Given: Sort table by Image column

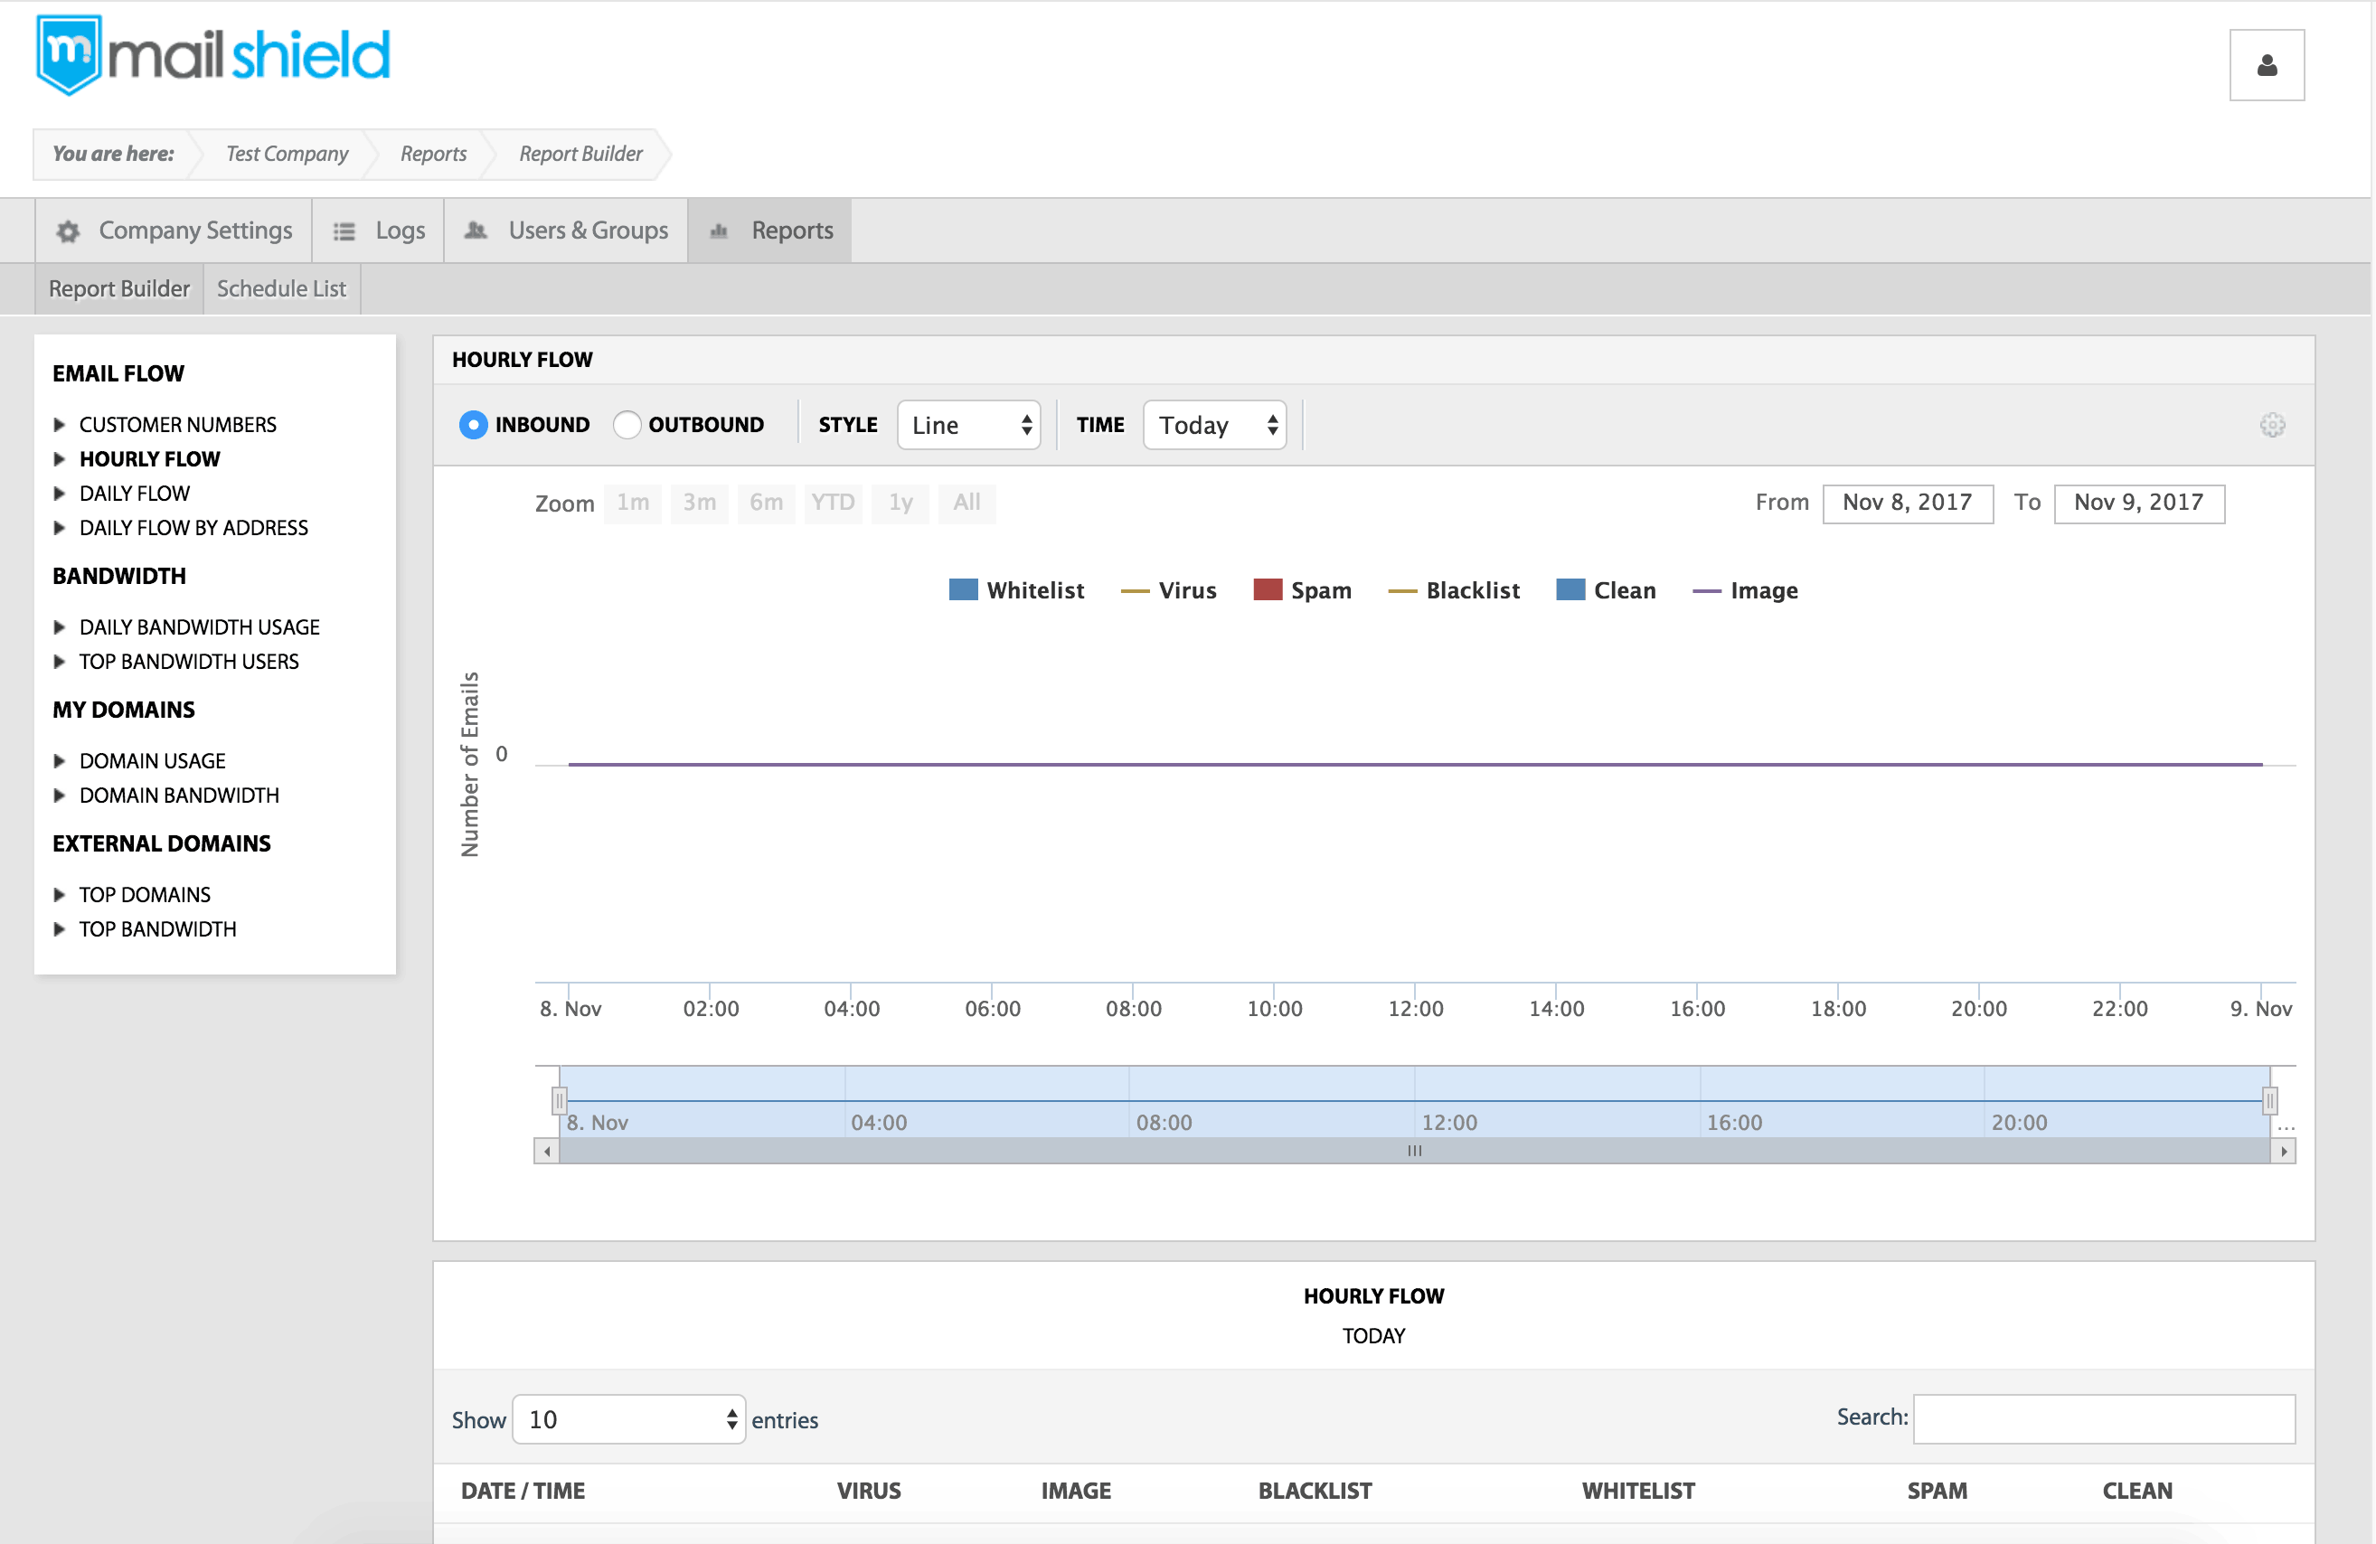Looking at the screenshot, I should (x=1076, y=1490).
